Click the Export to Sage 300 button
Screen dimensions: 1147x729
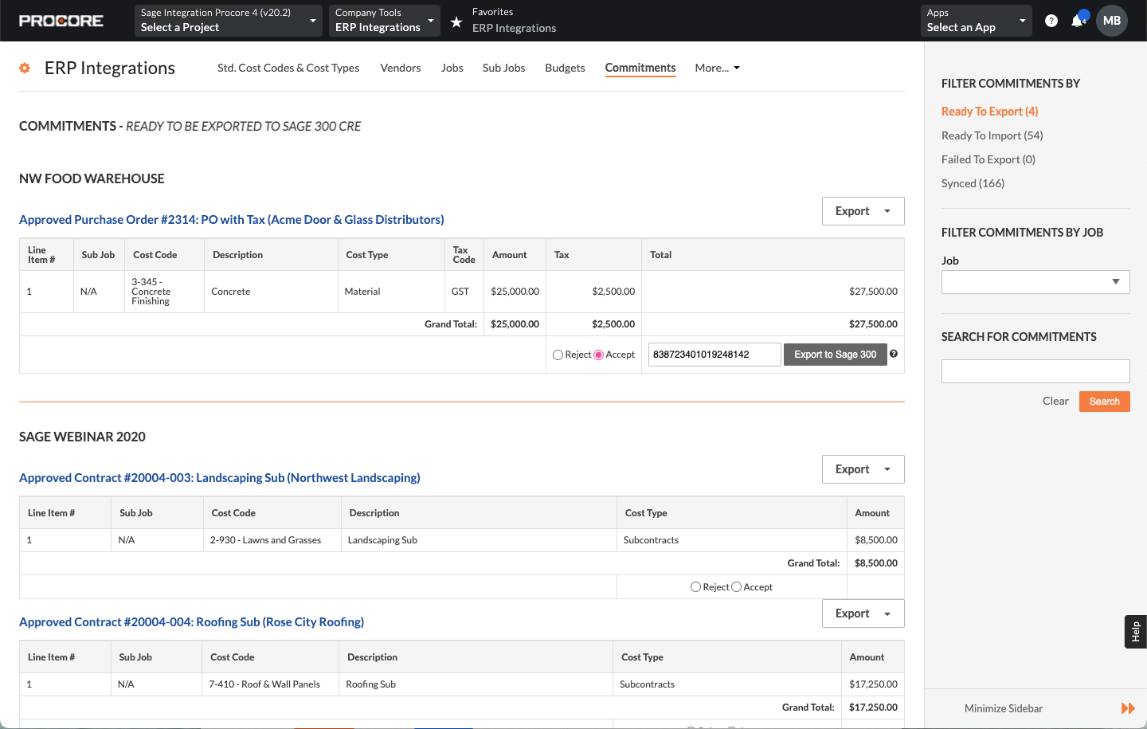pyautogui.click(x=835, y=355)
